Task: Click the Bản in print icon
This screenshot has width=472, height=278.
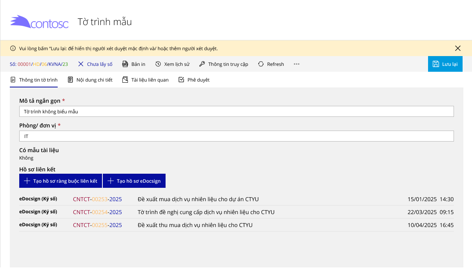Action: [126, 64]
